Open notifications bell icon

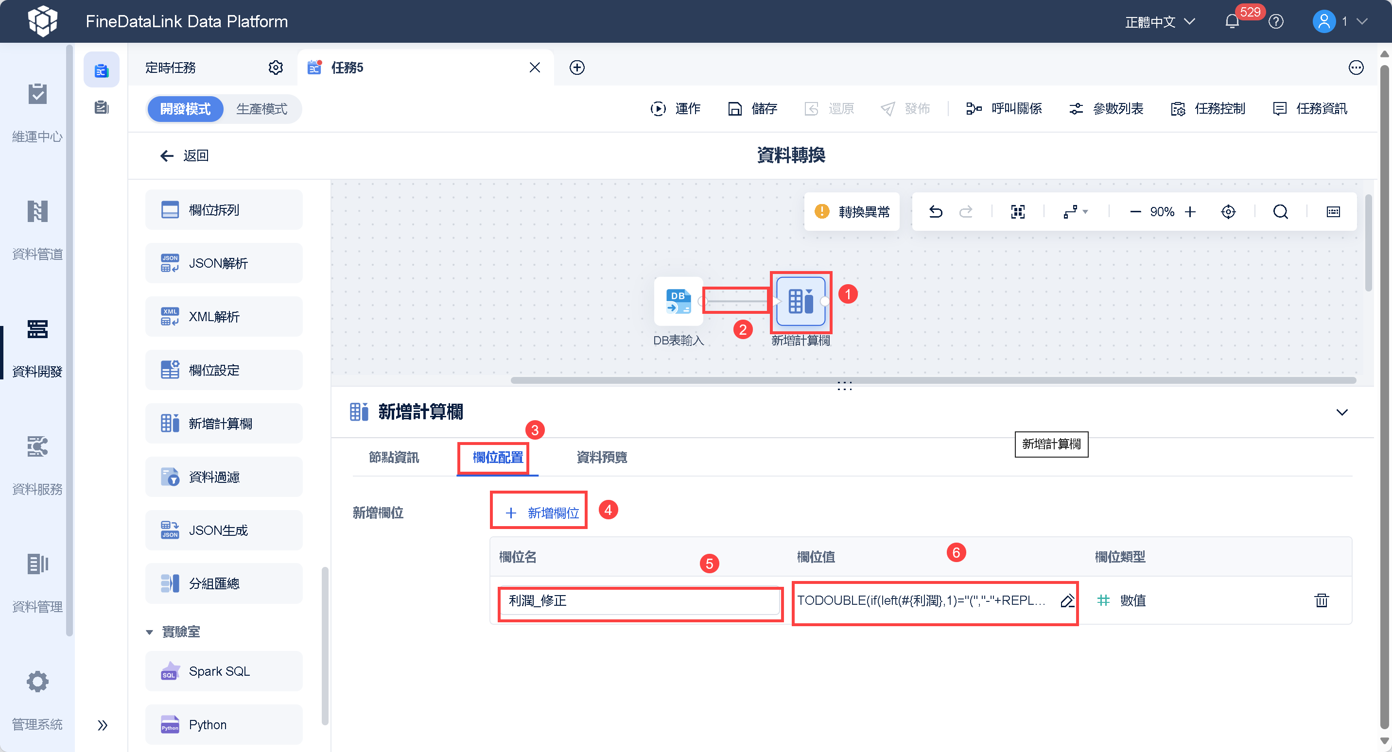click(1232, 21)
